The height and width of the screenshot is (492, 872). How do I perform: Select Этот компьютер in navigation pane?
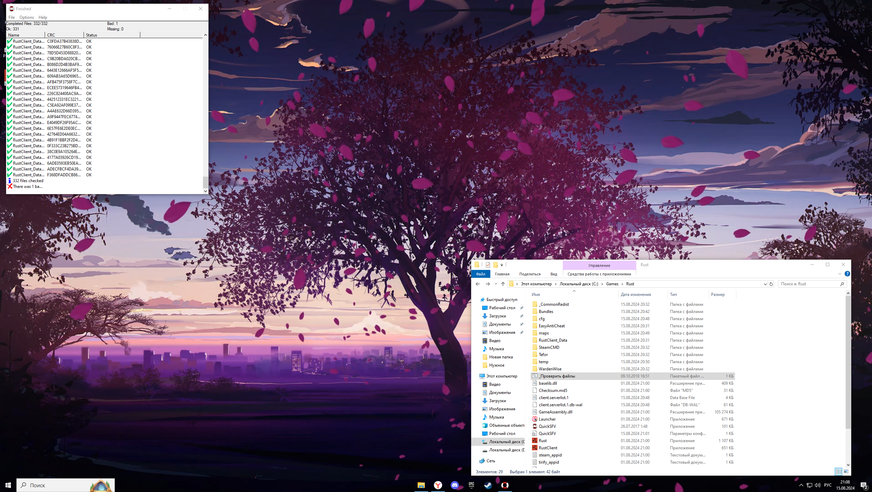(502, 376)
